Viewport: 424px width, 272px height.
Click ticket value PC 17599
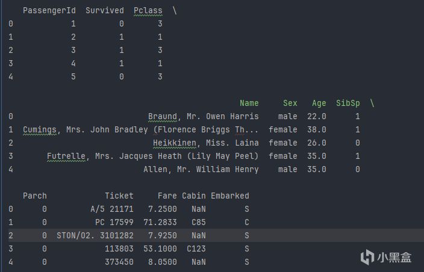(x=114, y=222)
